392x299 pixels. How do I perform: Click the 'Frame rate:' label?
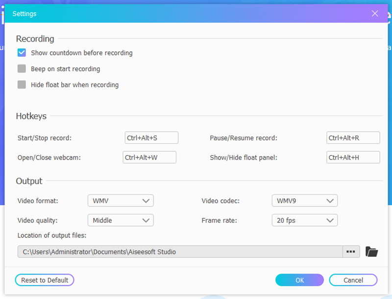point(219,221)
